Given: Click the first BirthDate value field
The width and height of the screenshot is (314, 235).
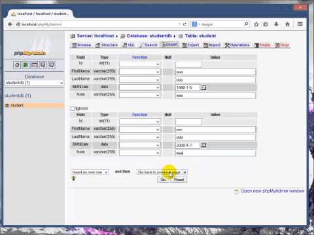Looking at the screenshot, I should click(188, 87).
